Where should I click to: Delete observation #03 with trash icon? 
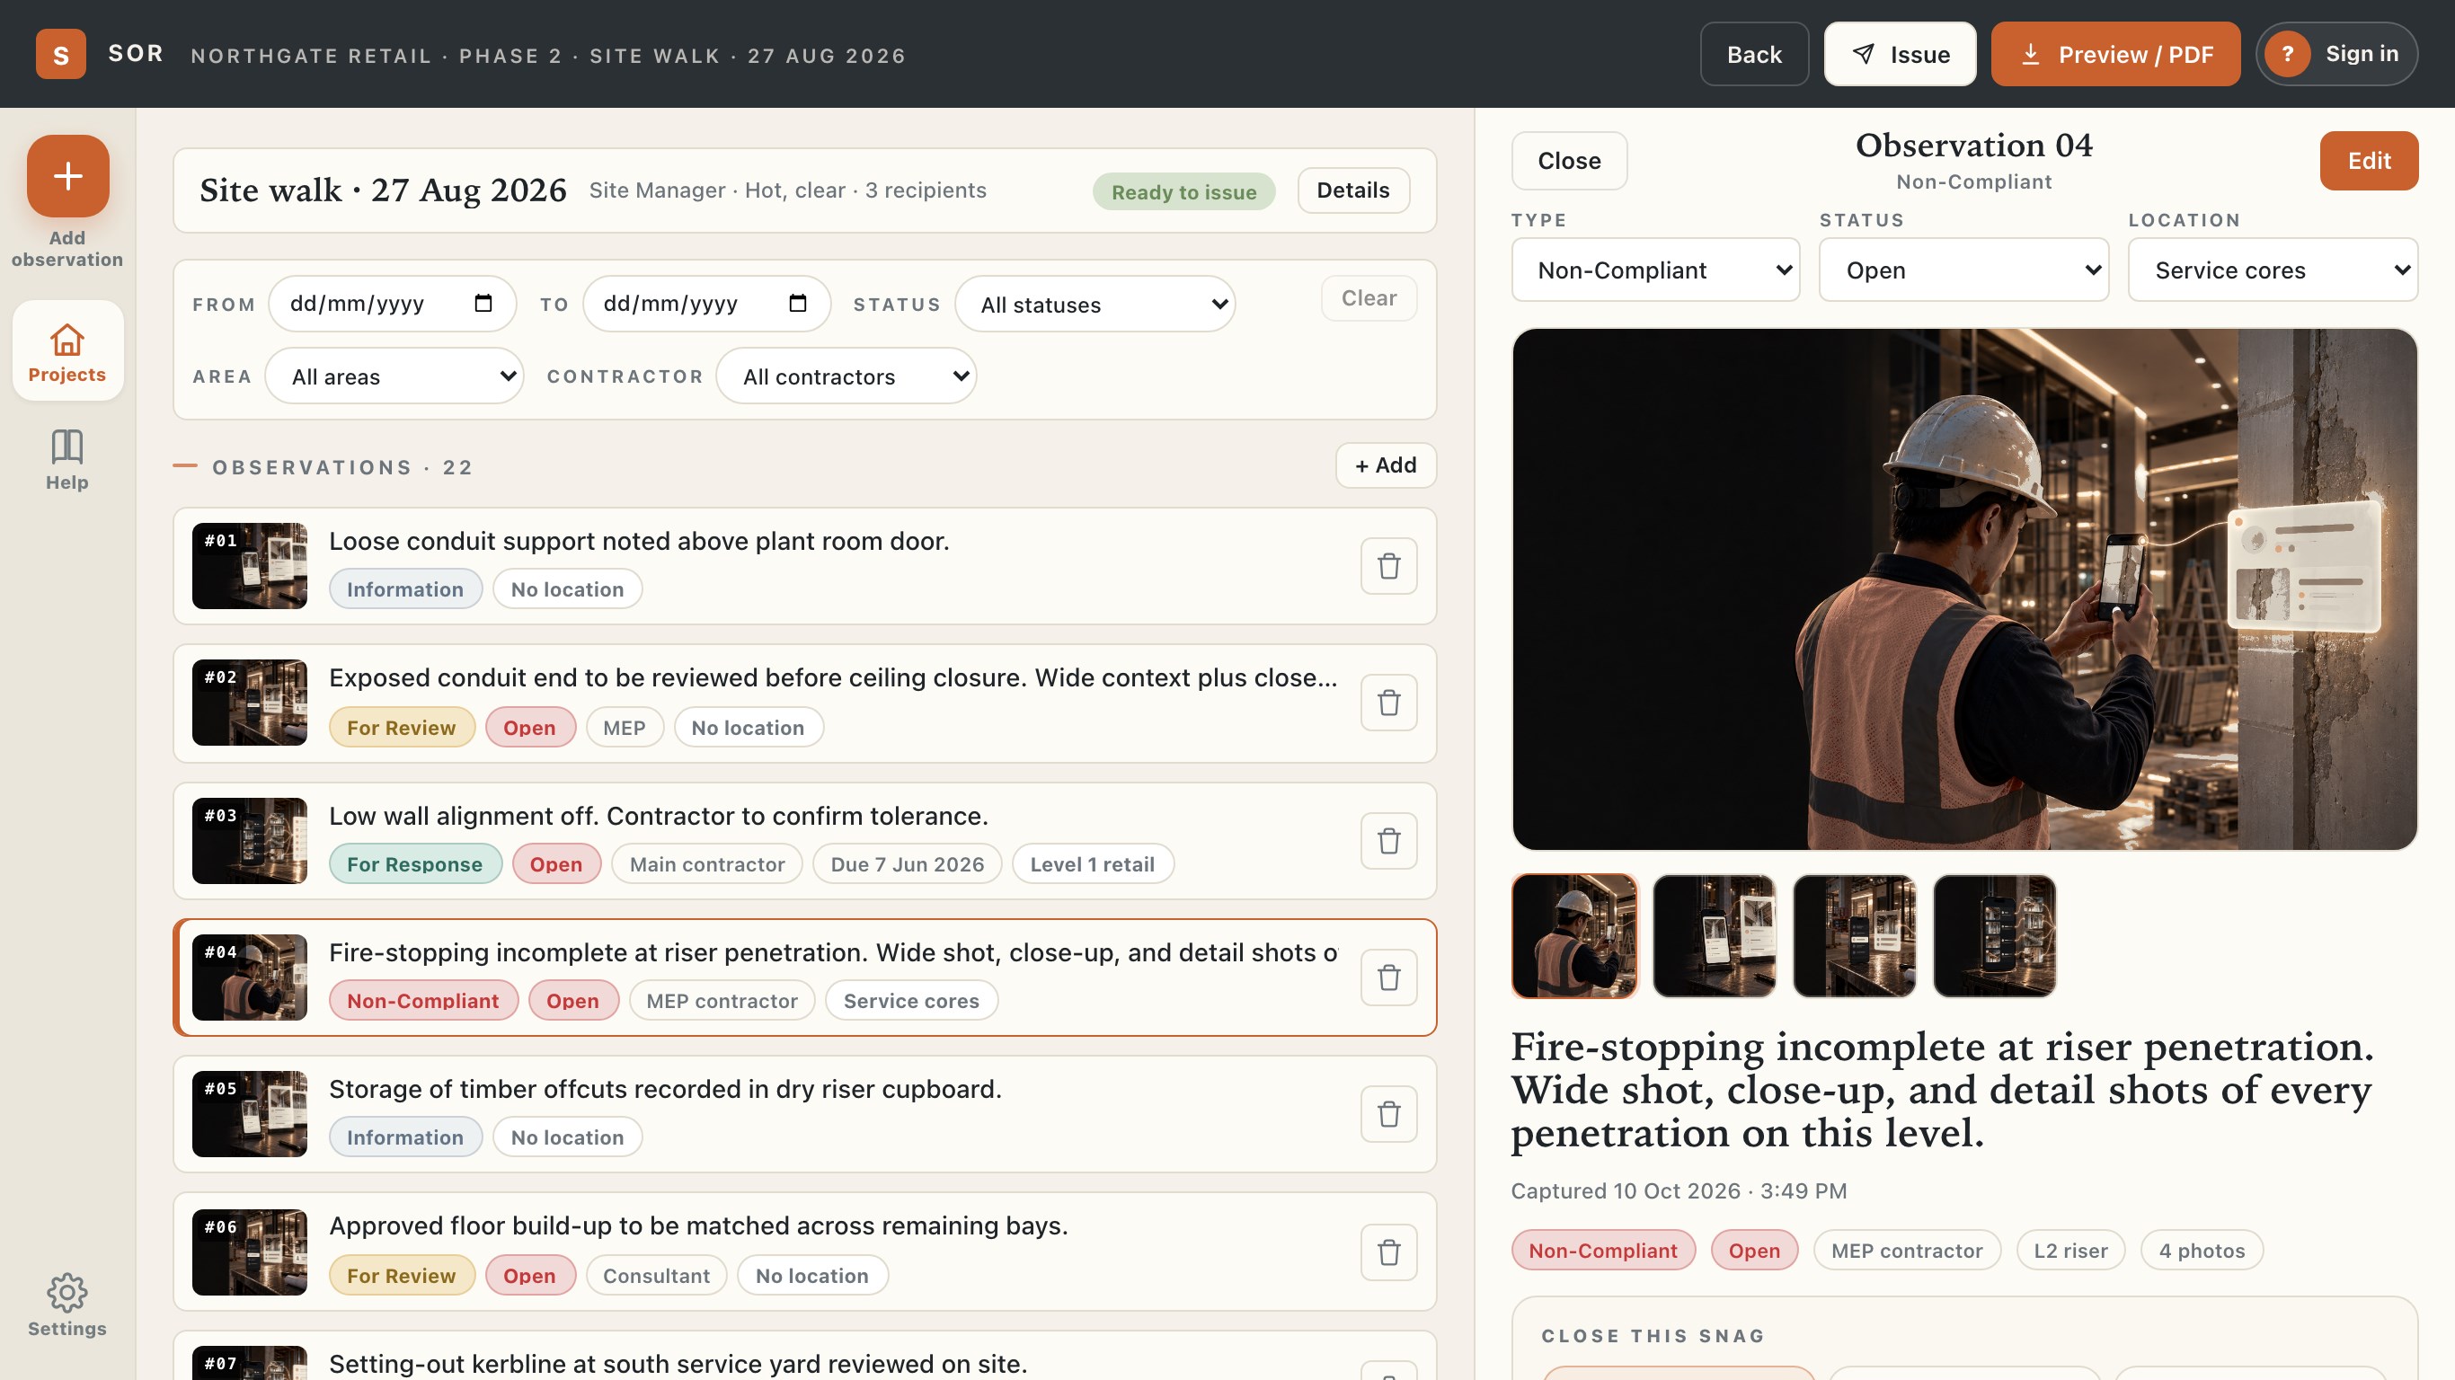coord(1388,841)
